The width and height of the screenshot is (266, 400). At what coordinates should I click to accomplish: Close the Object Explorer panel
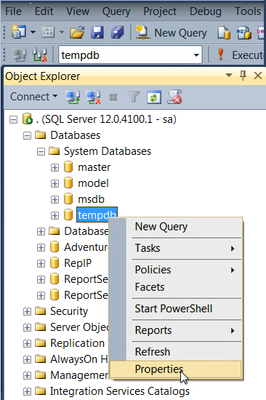point(258,76)
